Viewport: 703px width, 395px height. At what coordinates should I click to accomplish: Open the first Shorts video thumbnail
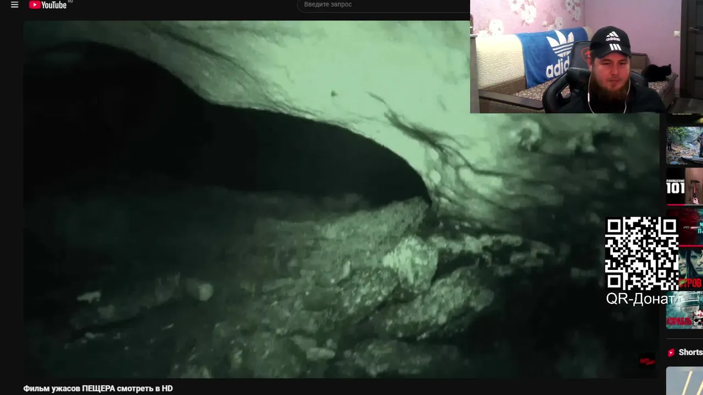684,381
